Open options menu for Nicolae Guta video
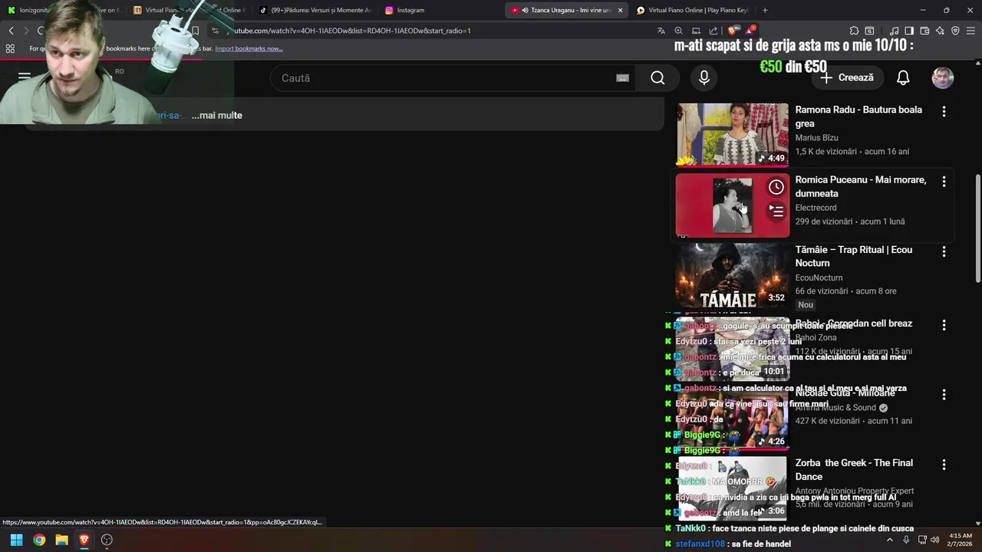 [944, 395]
